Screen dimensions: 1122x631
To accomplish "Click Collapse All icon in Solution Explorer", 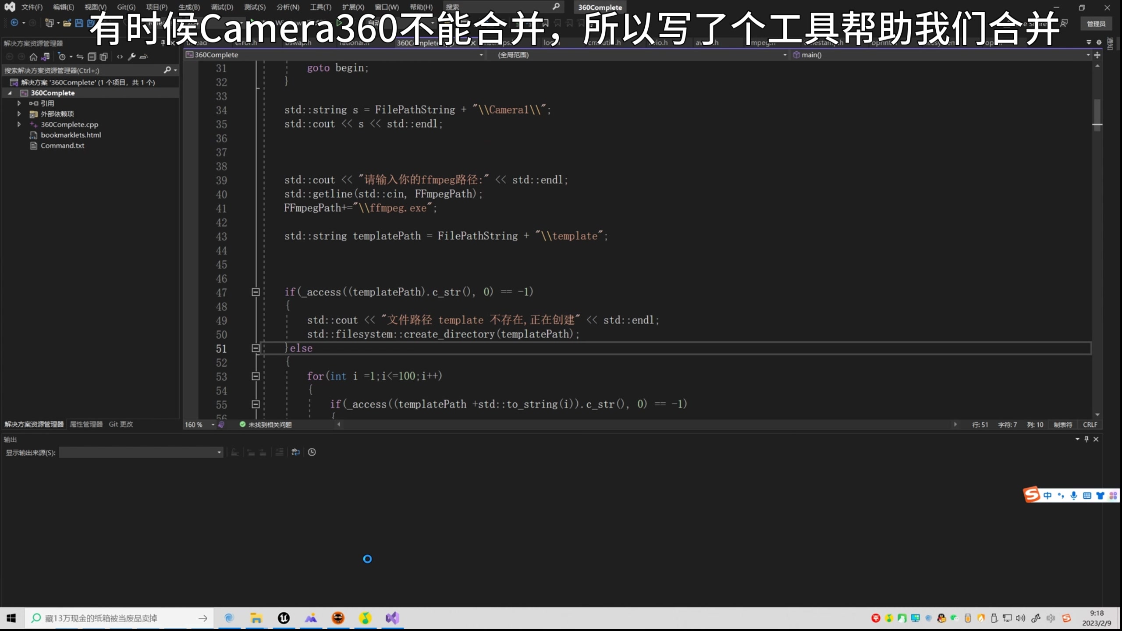I will [92, 57].
